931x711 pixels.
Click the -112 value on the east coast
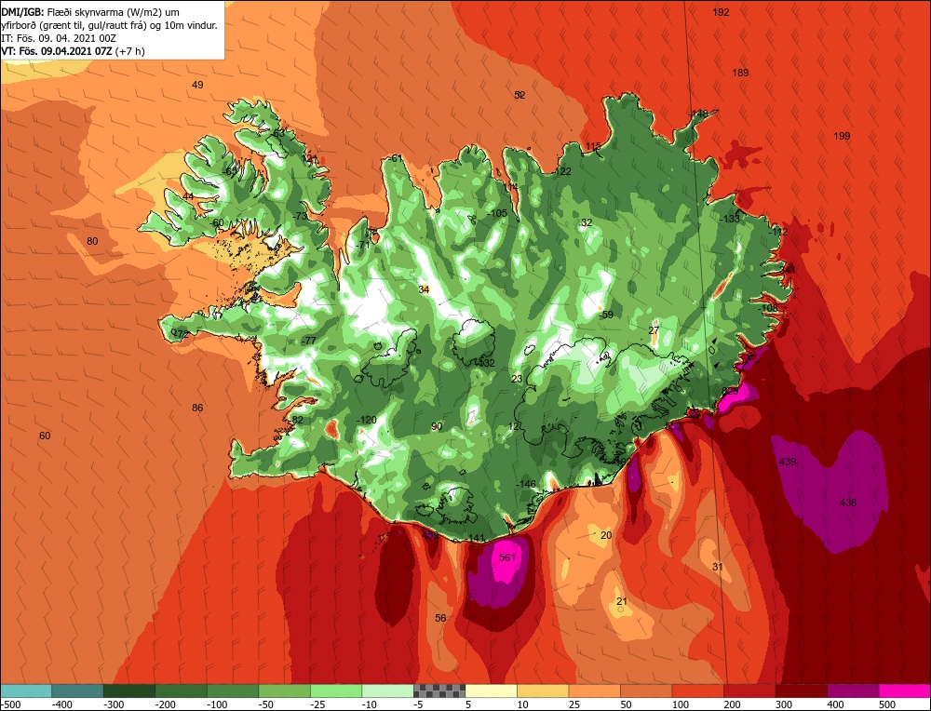(x=777, y=232)
